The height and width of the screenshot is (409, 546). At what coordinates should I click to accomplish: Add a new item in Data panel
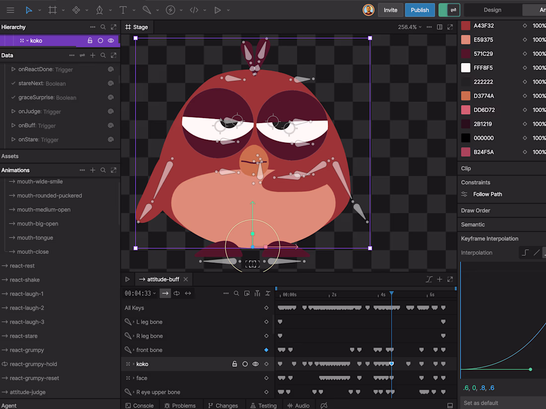tap(93, 56)
